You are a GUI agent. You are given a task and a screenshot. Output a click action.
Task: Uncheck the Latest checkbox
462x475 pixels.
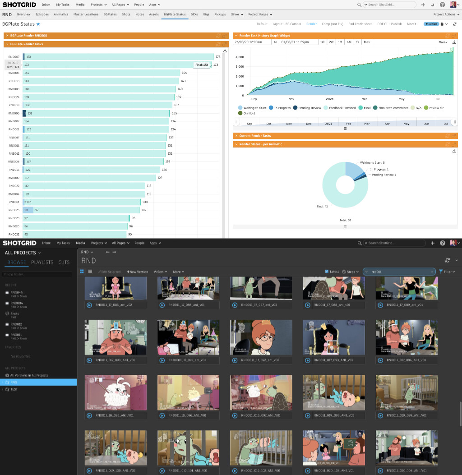click(327, 272)
